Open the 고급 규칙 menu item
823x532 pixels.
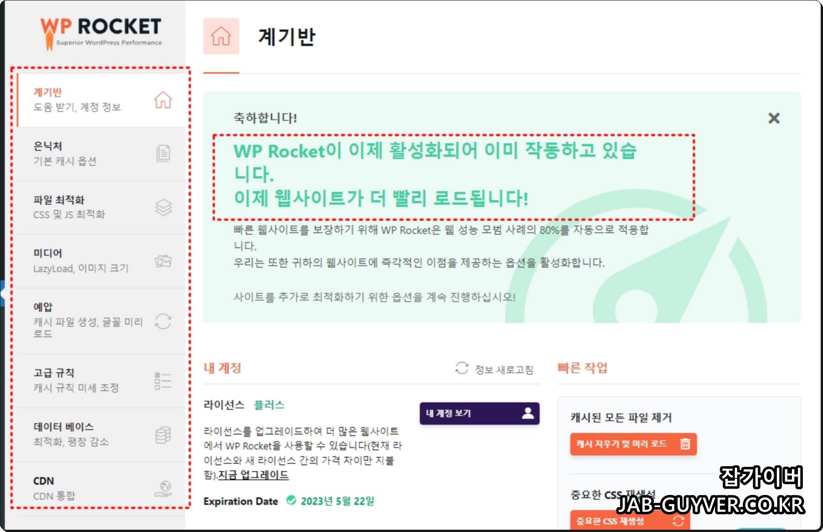(x=101, y=381)
